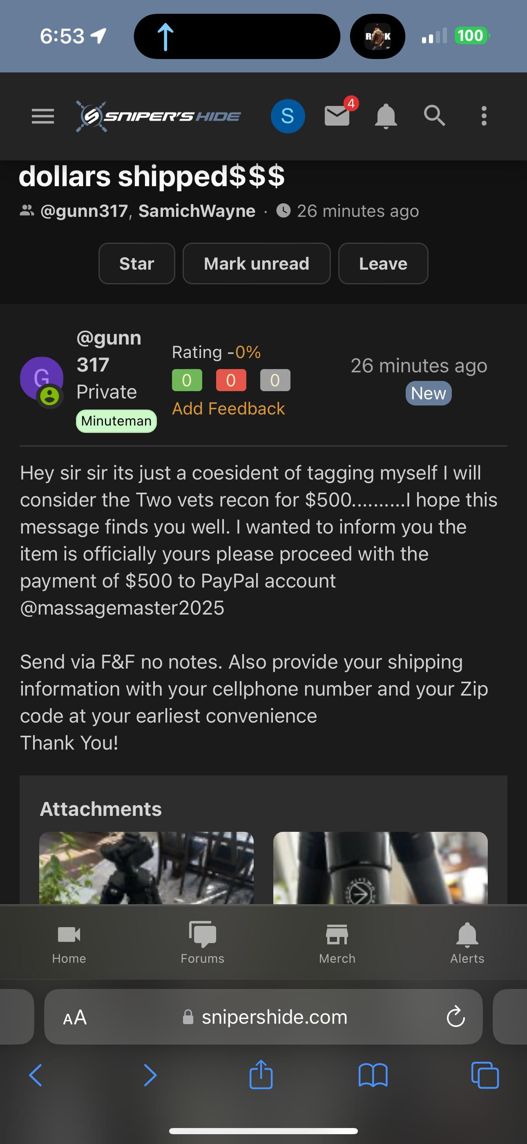
Task: Open the Merch tab
Action: (337, 942)
